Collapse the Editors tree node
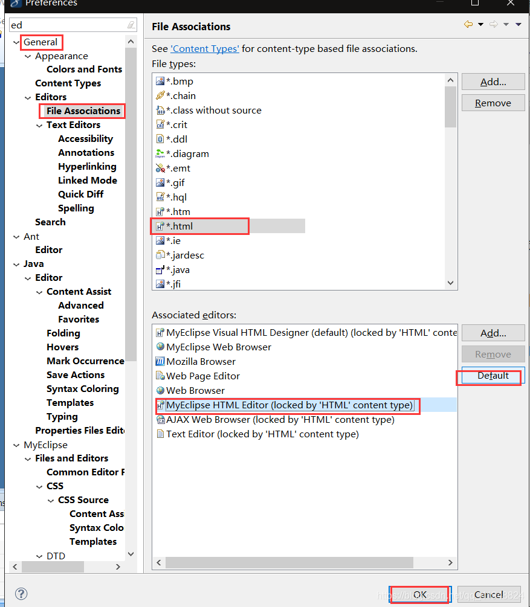Image resolution: width=530 pixels, height=607 pixels. pyautogui.click(x=28, y=98)
